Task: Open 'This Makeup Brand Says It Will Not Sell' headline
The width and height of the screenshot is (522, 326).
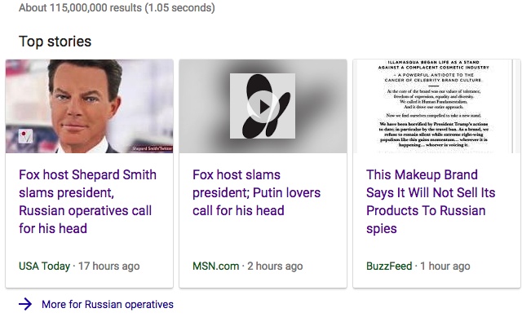Action: pyautogui.click(x=431, y=201)
